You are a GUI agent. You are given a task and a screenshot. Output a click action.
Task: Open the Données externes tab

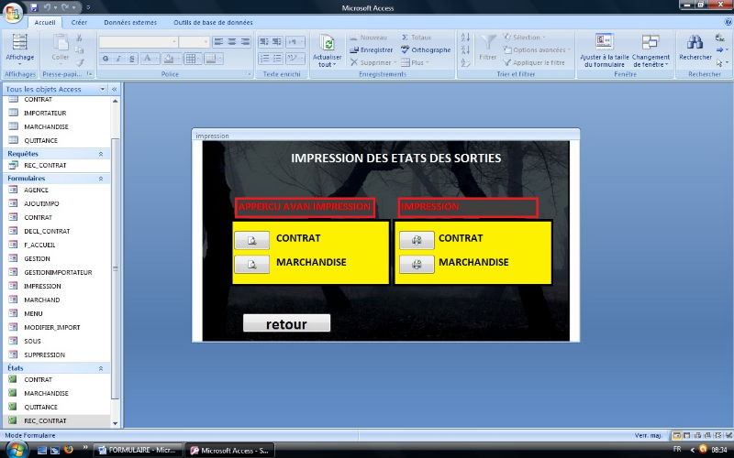click(129, 21)
